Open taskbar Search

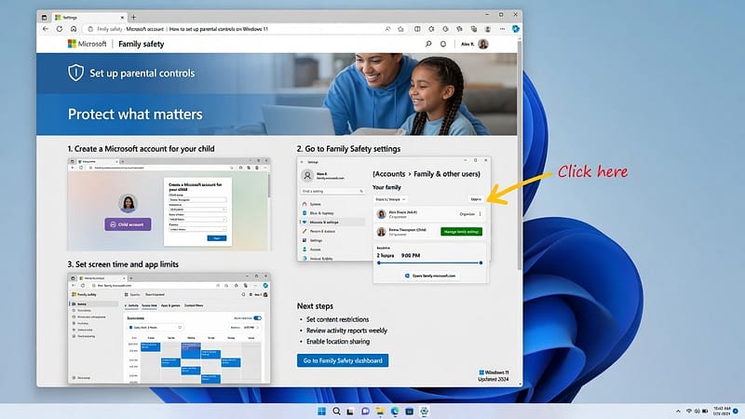coord(336,411)
